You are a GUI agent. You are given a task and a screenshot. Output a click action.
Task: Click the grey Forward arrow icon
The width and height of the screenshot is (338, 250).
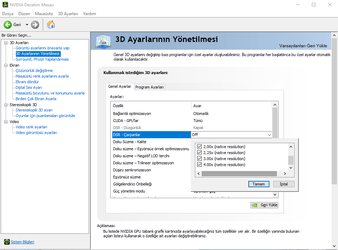coord(35,25)
